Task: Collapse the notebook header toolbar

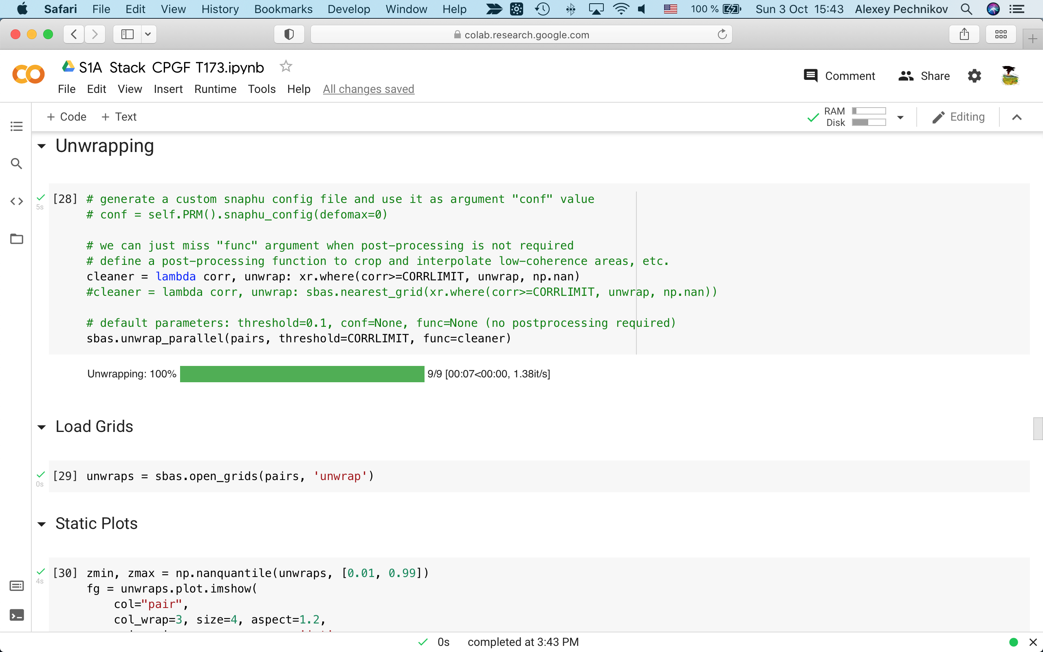Action: coord(1017,117)
